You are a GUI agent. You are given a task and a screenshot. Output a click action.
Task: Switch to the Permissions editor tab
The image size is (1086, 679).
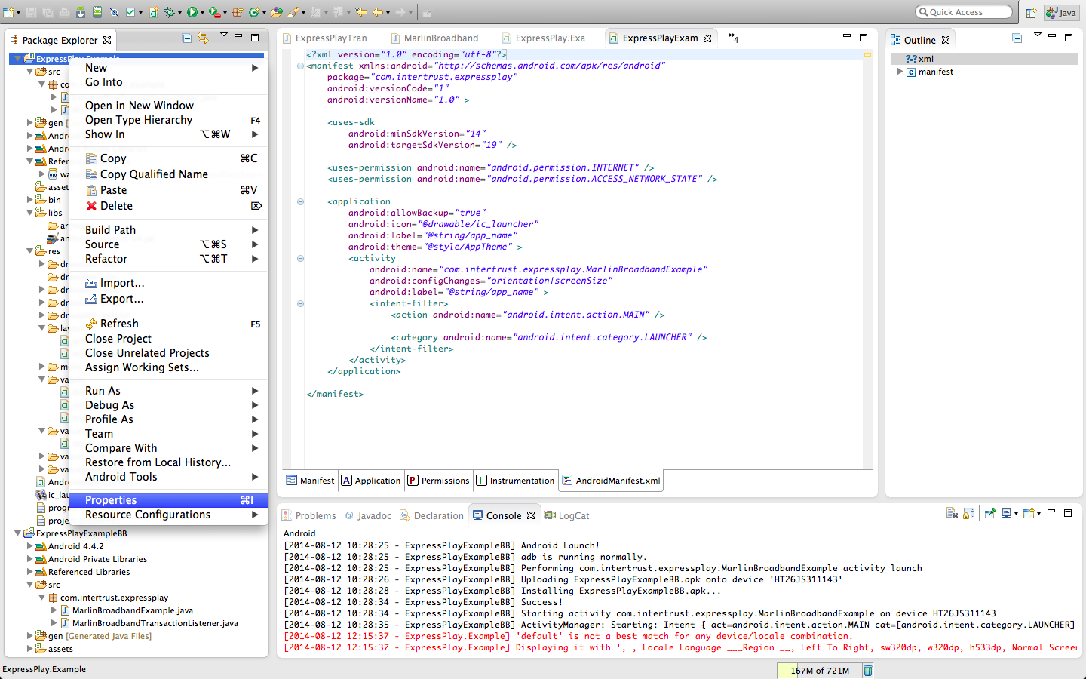tap(438, 481)
